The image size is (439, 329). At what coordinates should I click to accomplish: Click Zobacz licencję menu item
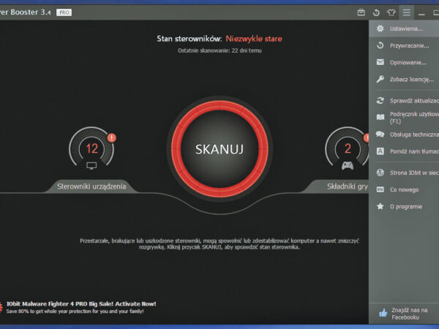(411, 78)
